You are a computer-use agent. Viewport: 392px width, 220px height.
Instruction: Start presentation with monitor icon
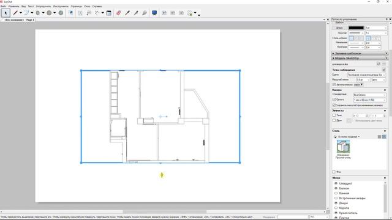(154, 13)
